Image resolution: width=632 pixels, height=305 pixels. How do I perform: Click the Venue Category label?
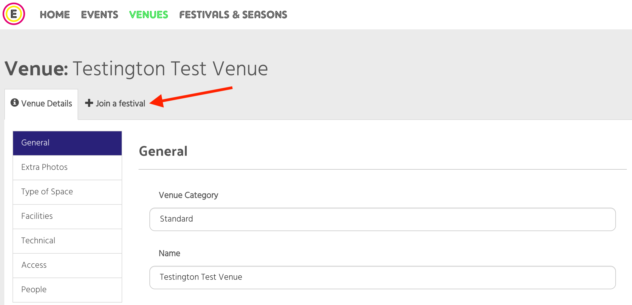[188, 195]
